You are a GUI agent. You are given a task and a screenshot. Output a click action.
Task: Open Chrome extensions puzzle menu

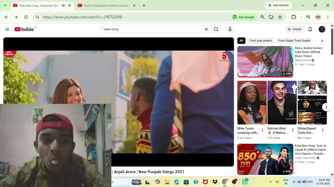point(294,17)
